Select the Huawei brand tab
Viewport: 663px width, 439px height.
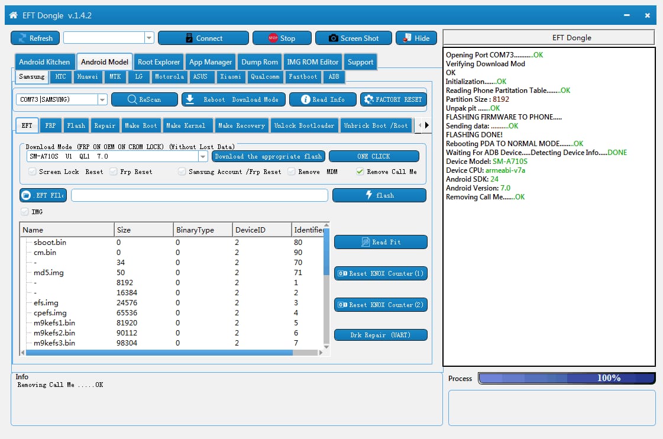coord(88,76)
